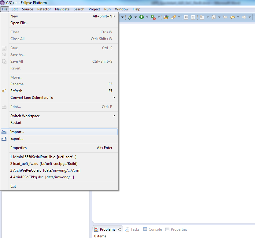Click the Open Type folder icon
Screen dimensions: 255x238
(x=166, y=17)
